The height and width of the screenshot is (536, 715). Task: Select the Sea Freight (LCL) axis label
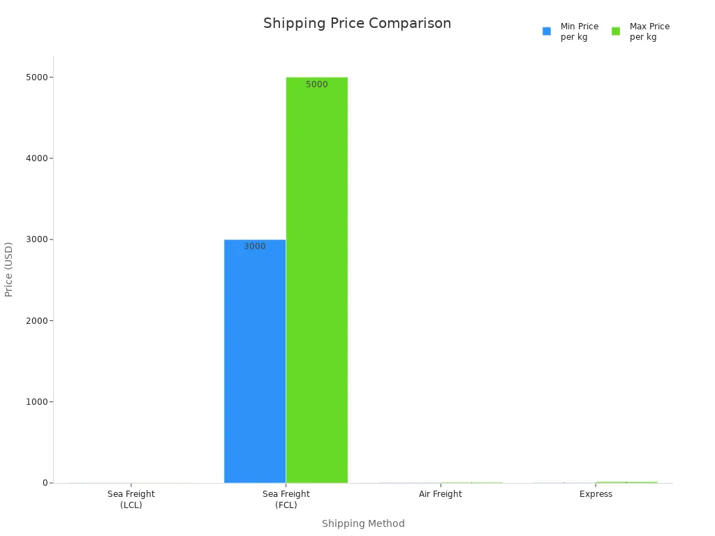[x=131, y=499]
